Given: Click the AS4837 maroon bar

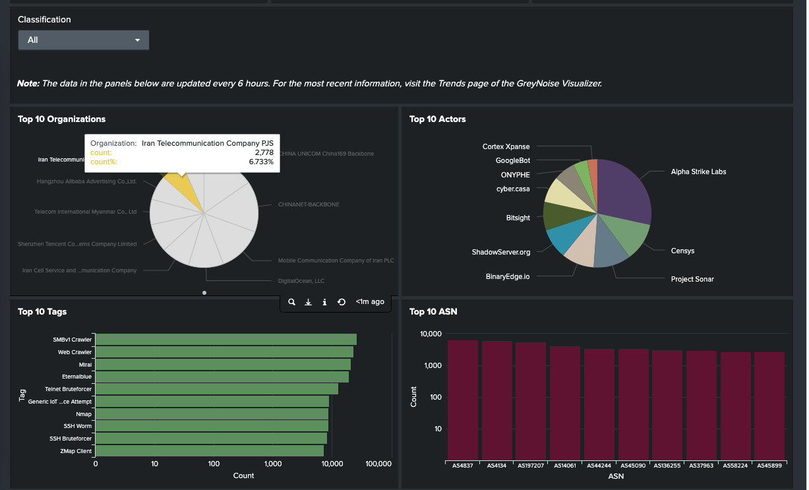Looking at the screenshot, I should pos(463,400).
